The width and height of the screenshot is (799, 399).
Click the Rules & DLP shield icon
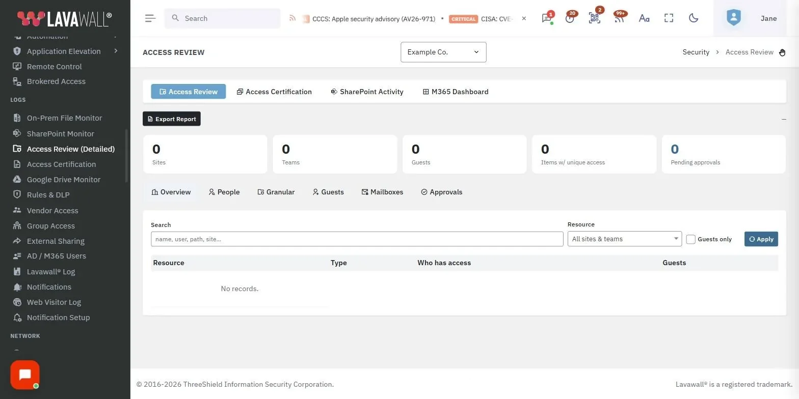click(x=17, y=194)
